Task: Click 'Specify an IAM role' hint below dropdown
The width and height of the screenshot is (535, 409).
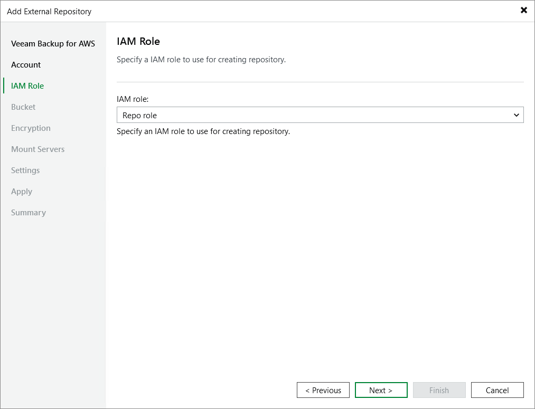Action: [x=203, y=131]
